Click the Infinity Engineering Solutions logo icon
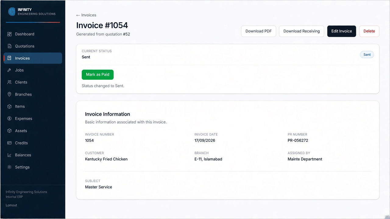The width and height of the screenshot is (390, 219). point(12,12)
